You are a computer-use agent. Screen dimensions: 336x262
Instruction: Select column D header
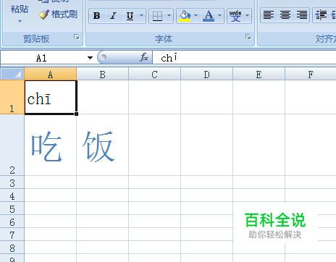[207, 75]
